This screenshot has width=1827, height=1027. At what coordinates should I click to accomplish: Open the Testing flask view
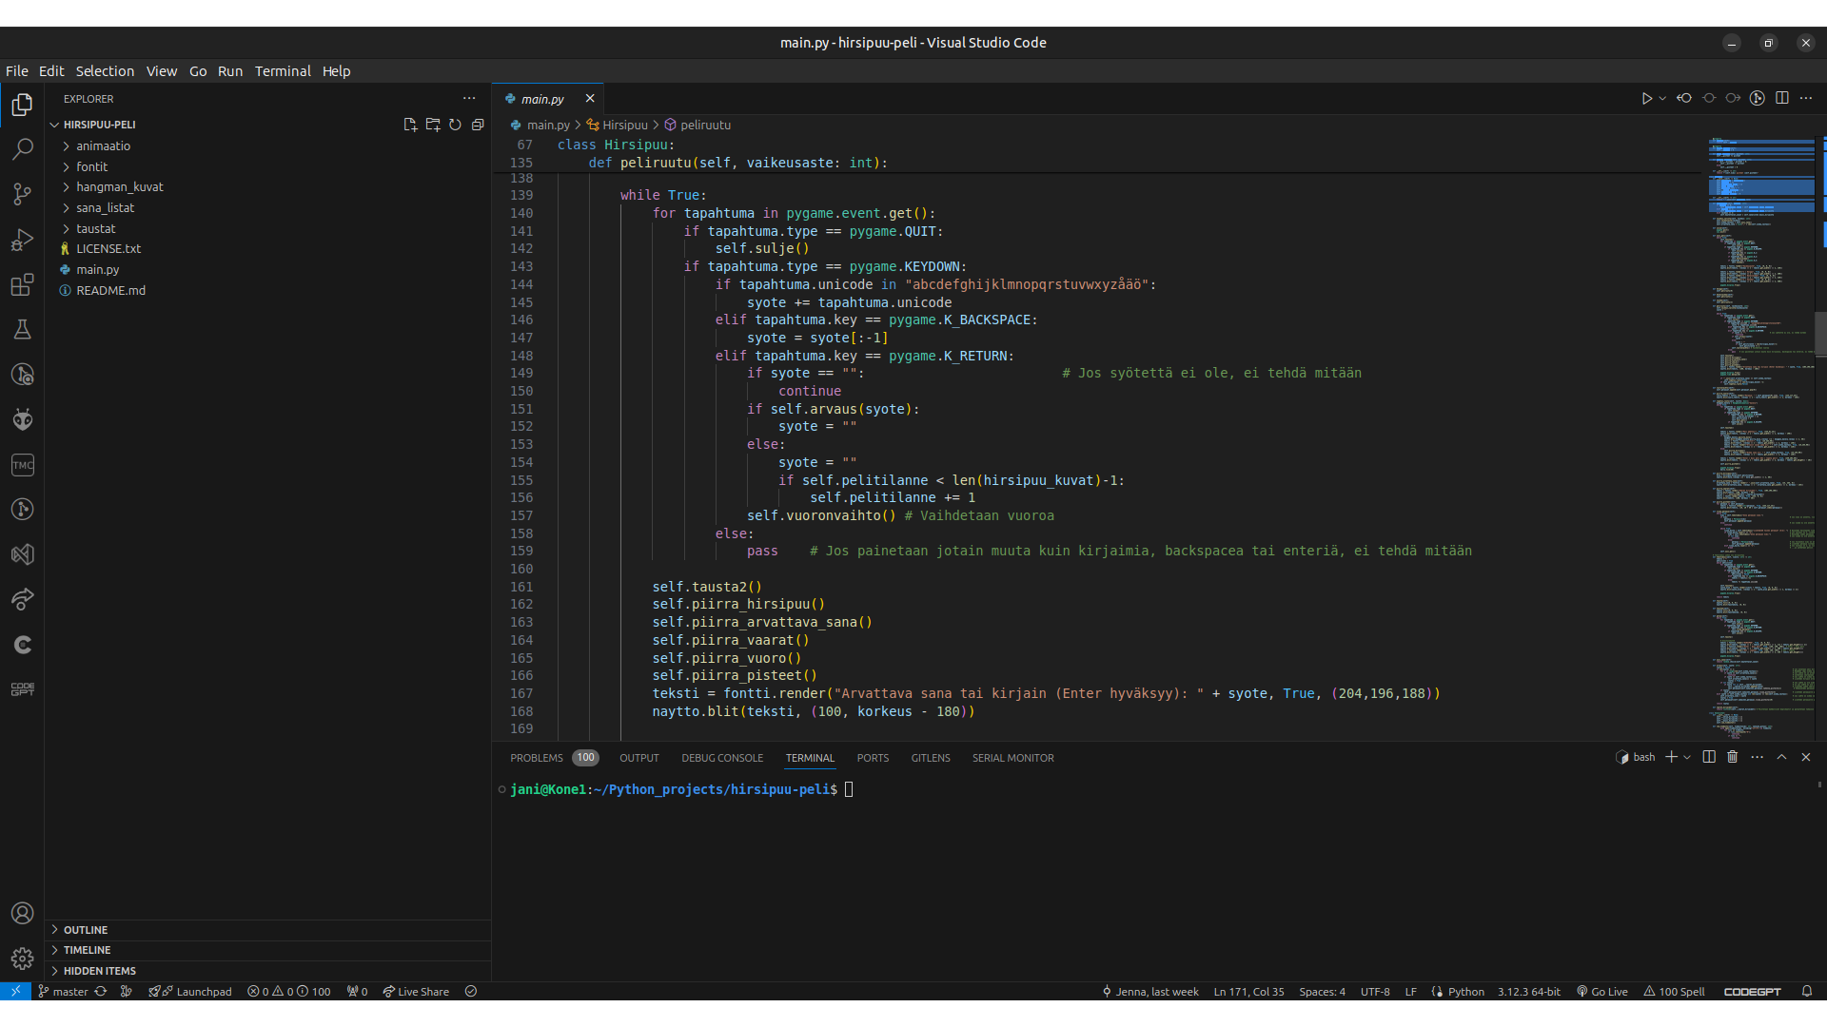pyautogui.click(x=22, y=330)
